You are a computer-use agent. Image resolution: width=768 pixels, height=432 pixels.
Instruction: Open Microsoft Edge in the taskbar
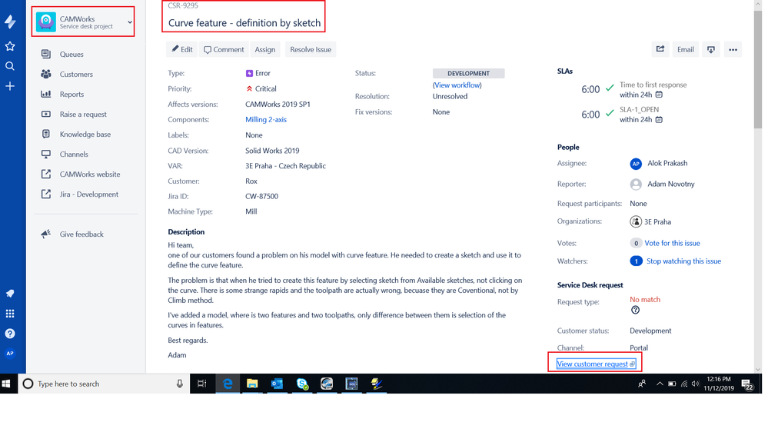(x=228, y=384)
